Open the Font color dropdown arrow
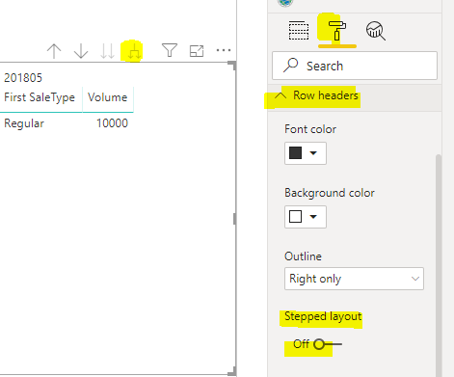This screenshot has width=454, height=377. pos(313,153)
